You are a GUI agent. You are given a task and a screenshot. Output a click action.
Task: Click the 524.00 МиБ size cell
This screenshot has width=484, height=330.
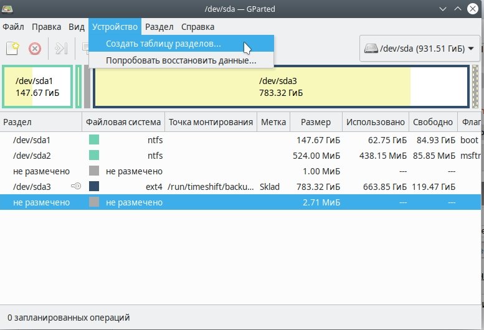(316, 156)
